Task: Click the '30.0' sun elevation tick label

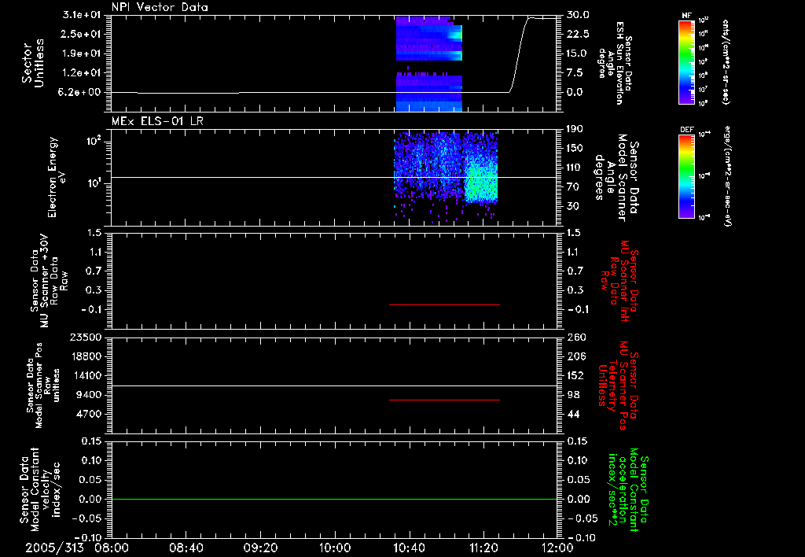Action: (578, 15)
